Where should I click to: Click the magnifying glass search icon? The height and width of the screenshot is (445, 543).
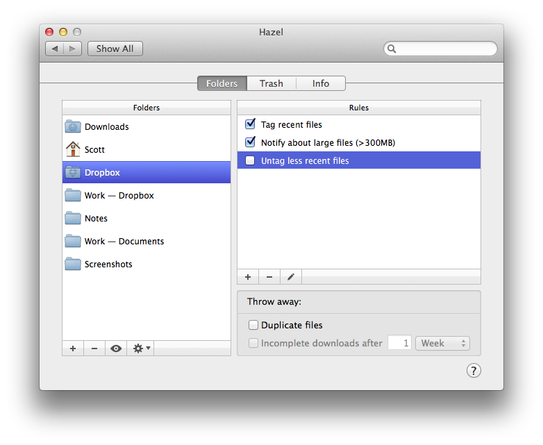click(392, 49)
